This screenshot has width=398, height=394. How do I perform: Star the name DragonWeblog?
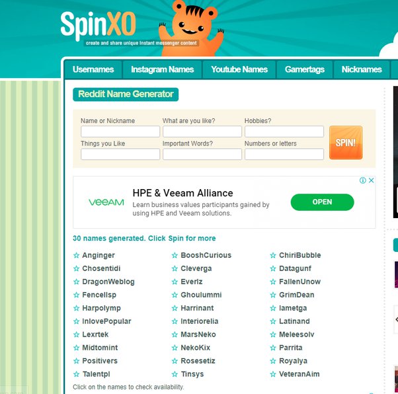tap(76, 282)
